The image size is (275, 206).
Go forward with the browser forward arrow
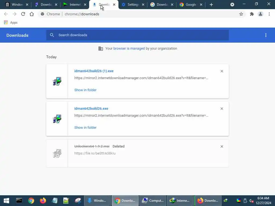pyautogui.click(x=15, y=14)
